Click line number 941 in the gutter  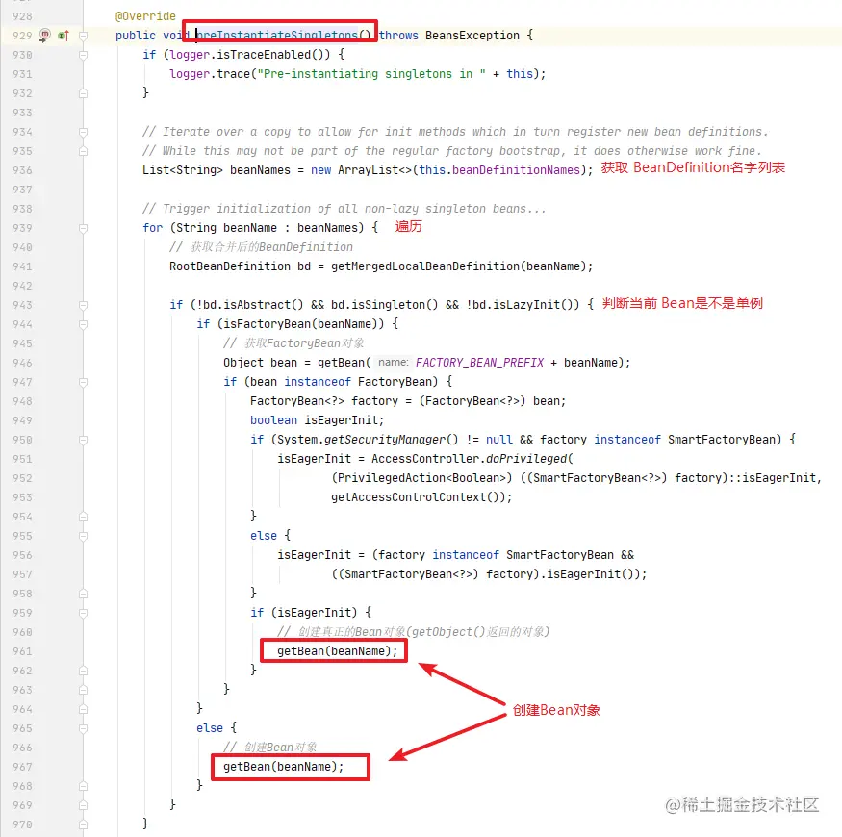22,266
